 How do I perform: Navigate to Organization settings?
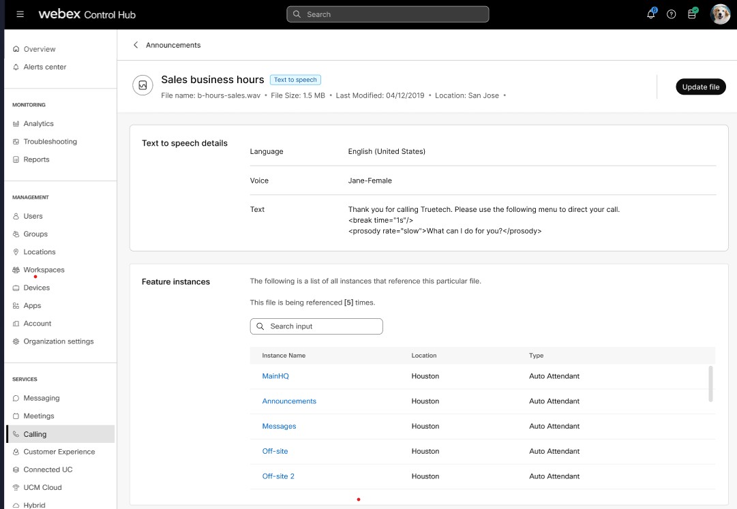click(x=59, y=341)
